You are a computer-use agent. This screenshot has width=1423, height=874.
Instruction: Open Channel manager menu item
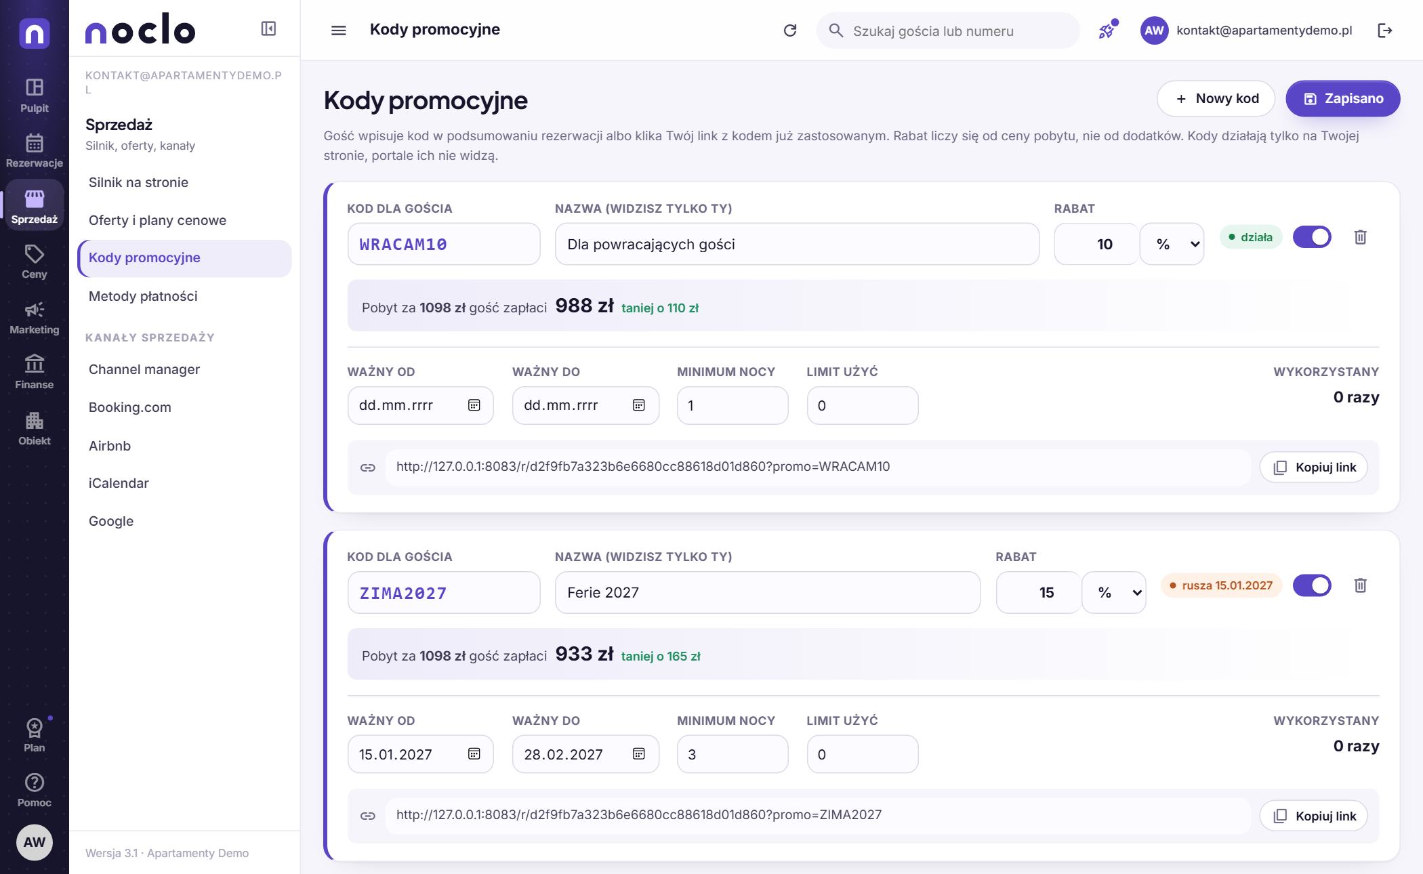[x=184, y=369]
